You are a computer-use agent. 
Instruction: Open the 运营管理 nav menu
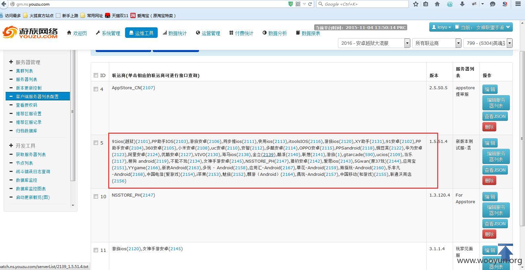pyautogui.click(x=208, y=33)
